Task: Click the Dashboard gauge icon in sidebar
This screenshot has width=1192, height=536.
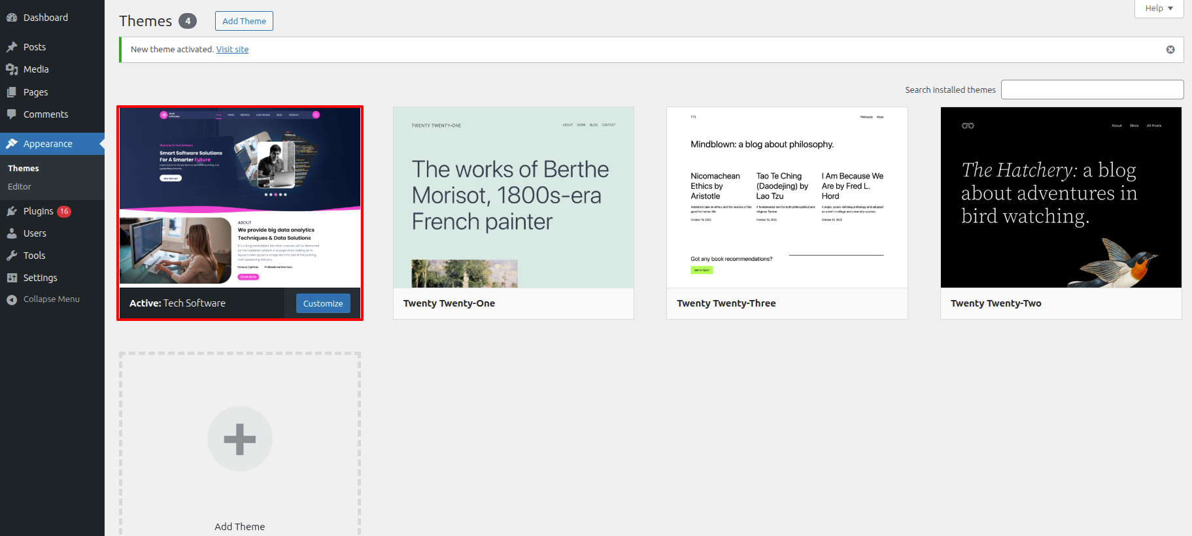Action: 12,18
